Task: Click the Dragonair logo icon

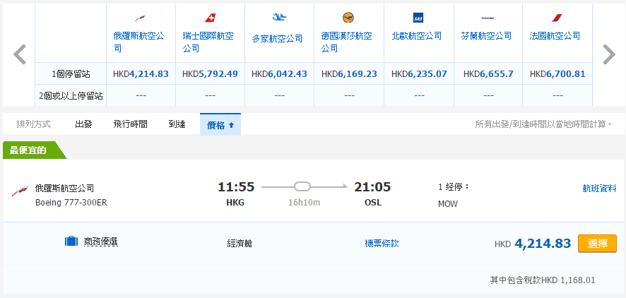Action: click(x=279, y=17)
